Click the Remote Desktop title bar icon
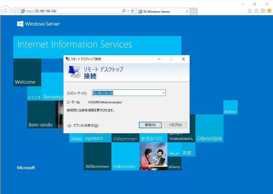 click(67, 59)
